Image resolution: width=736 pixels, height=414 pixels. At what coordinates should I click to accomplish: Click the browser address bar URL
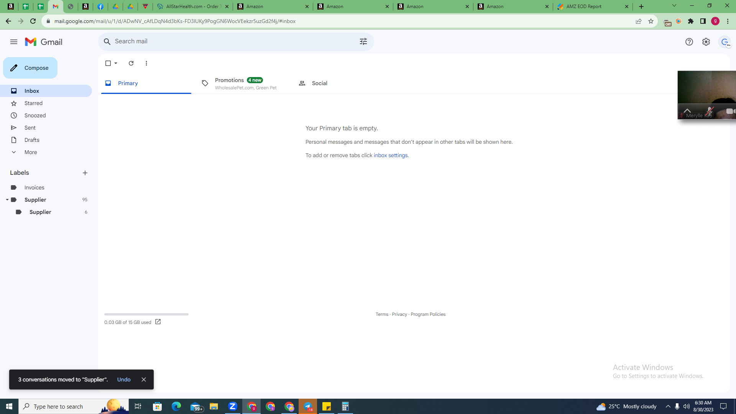tap(175, 21)
